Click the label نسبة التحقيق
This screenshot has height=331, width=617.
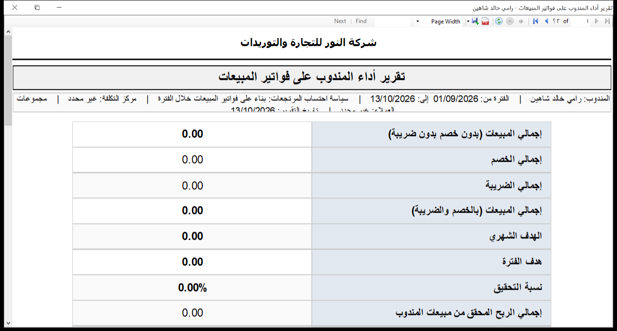pyautogui.click(x=518, y=288)
